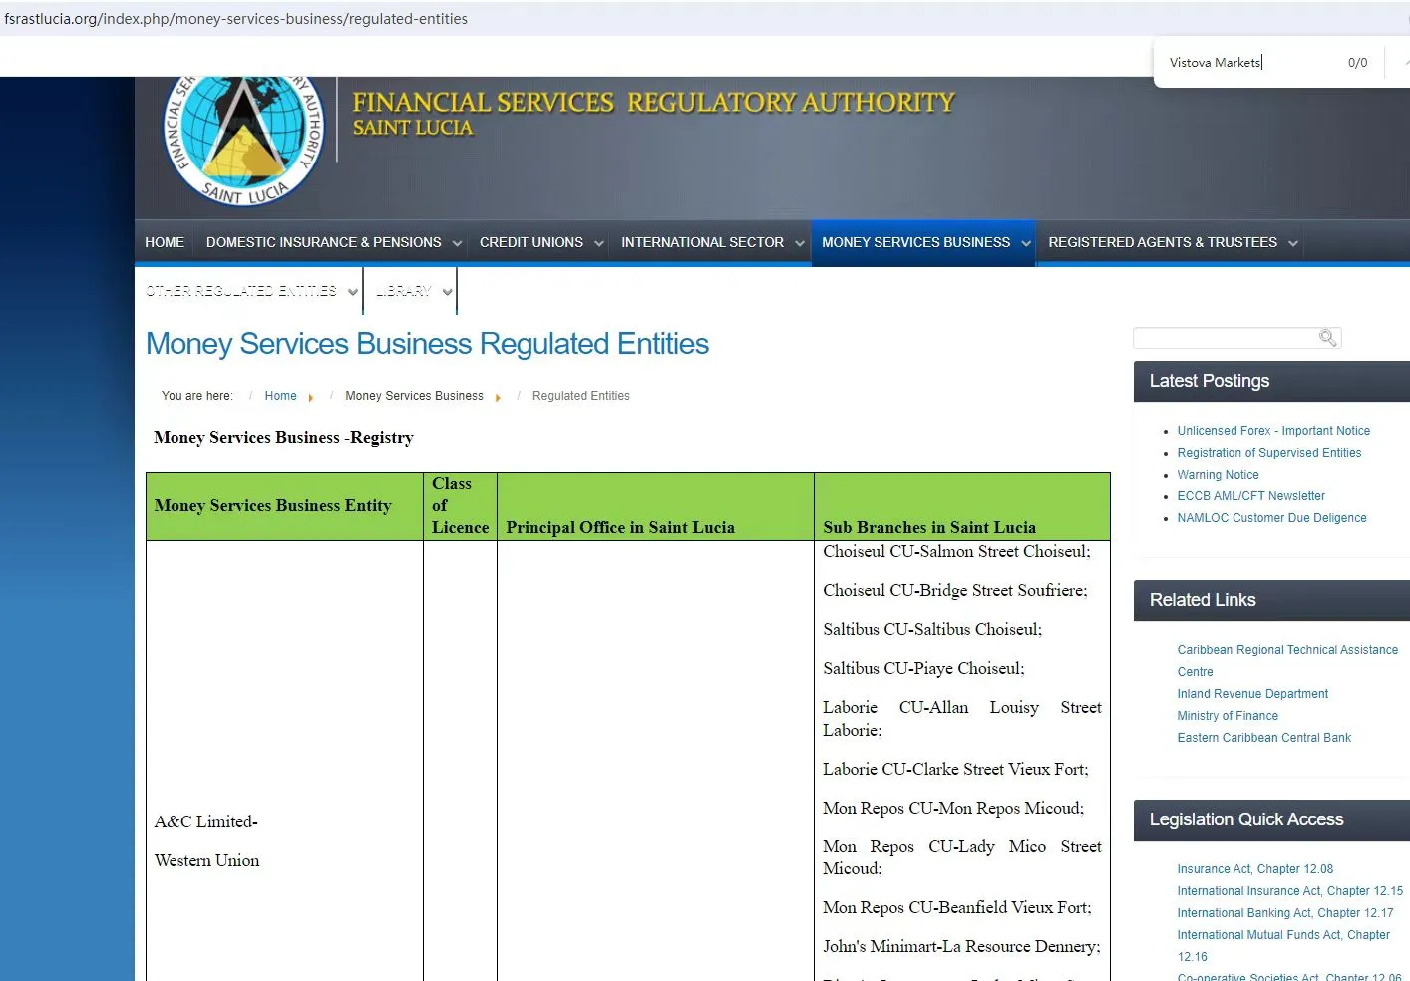Open International Banking Act, Chapter 12.17

click(x=1285, y=913)
